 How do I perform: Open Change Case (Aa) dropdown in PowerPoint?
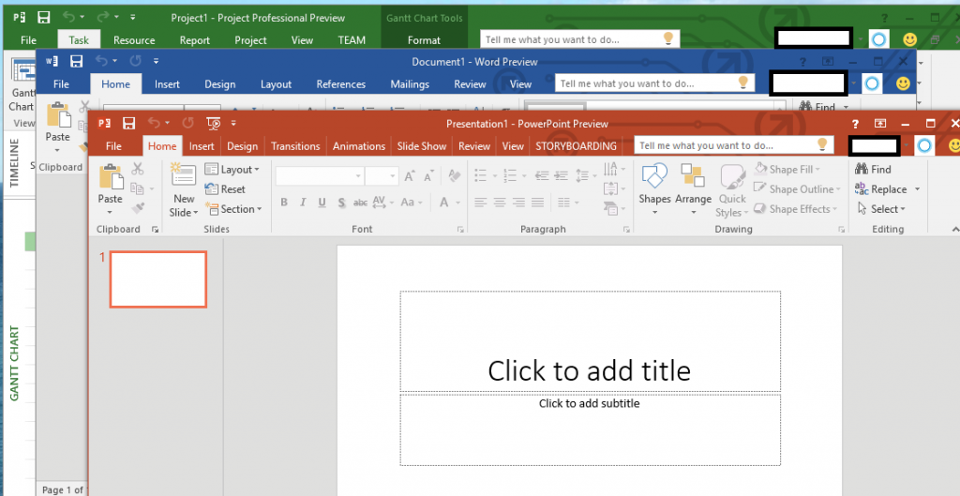point(412,203)
